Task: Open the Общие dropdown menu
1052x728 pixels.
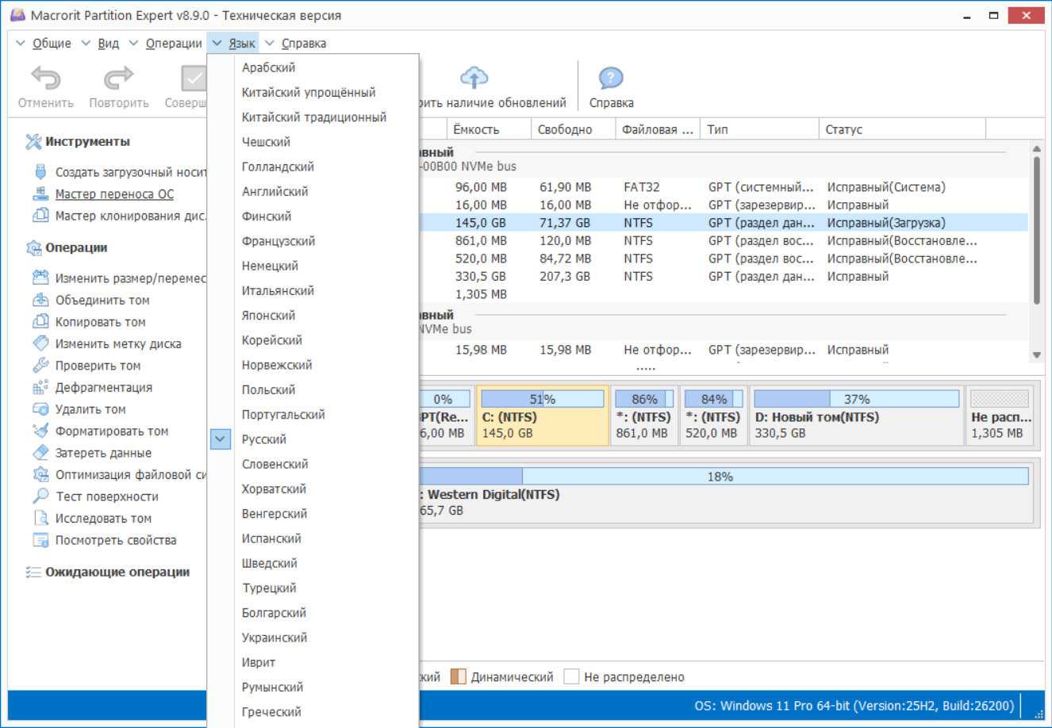Action: (x=51, y=44)
